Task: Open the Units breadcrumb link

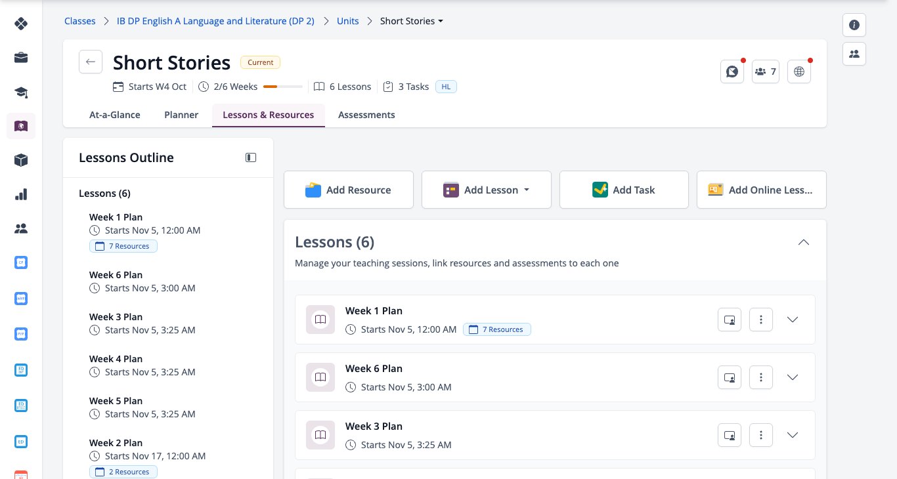Action: coord(348,21)
